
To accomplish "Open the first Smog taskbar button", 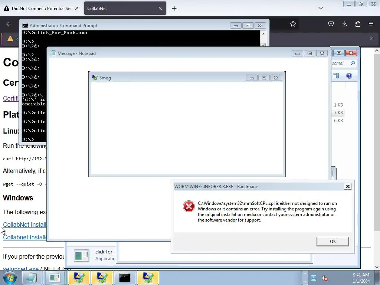I will click(79, 278).
